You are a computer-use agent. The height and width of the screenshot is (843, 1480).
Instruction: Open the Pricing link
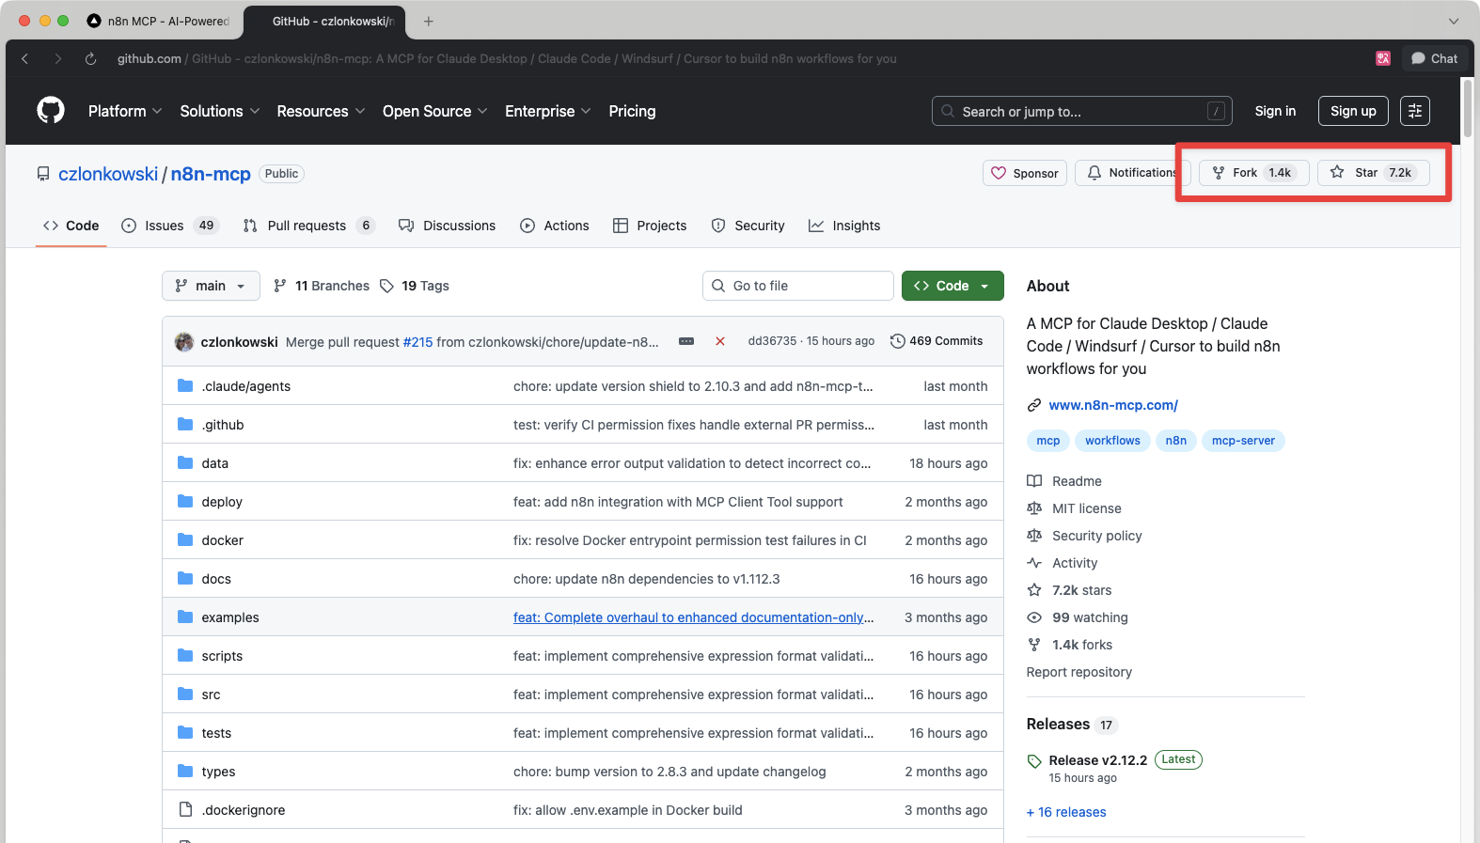click(632, 111)
